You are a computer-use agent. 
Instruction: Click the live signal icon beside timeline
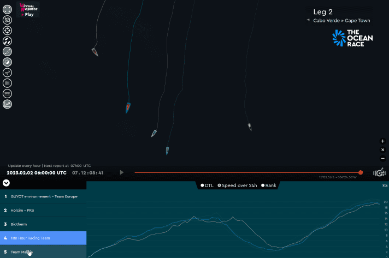pyautogui.click(x=380, y=172)
